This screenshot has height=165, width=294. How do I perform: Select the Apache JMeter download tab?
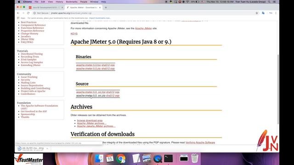pyautogui.click(x=84, y=7)
